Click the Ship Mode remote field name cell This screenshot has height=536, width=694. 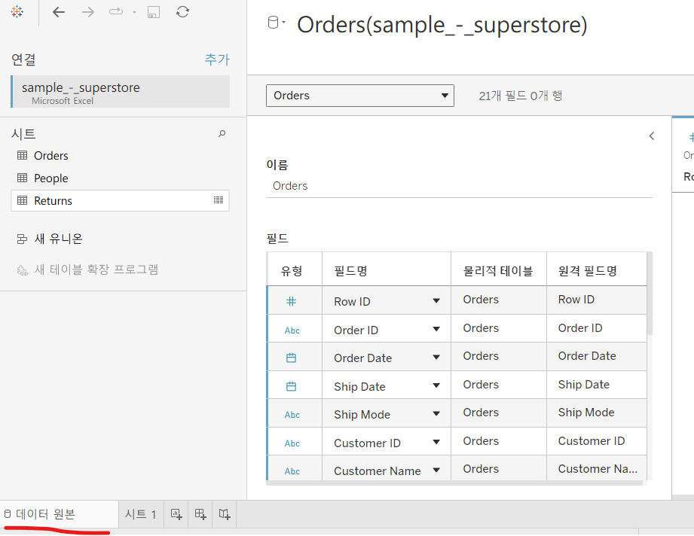point(597,413)
